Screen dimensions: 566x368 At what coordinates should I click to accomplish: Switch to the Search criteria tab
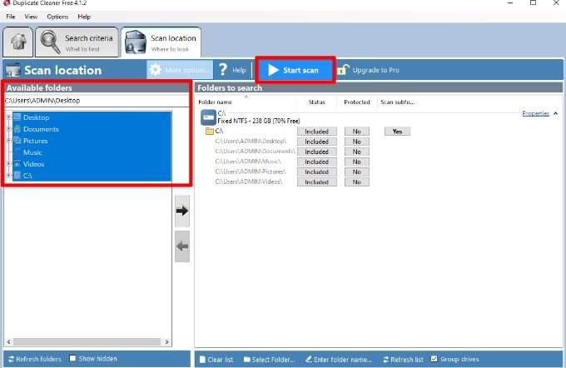click(77, 42)
